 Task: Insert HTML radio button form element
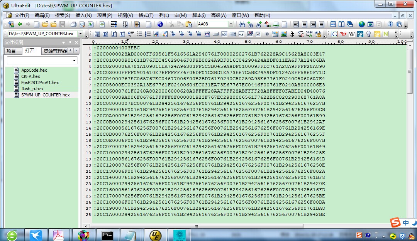pos(267,34)
